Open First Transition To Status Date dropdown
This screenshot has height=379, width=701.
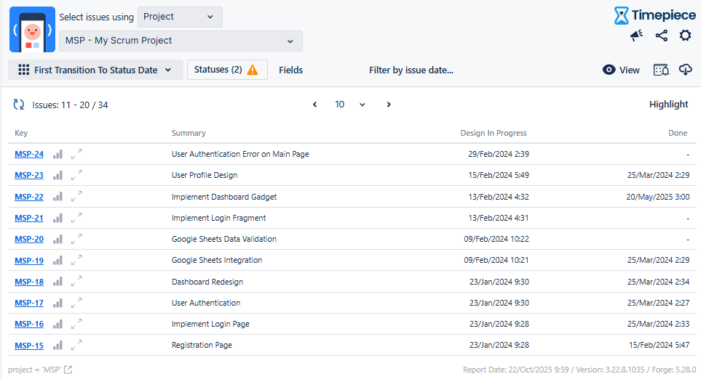click(x=95, y=70)
